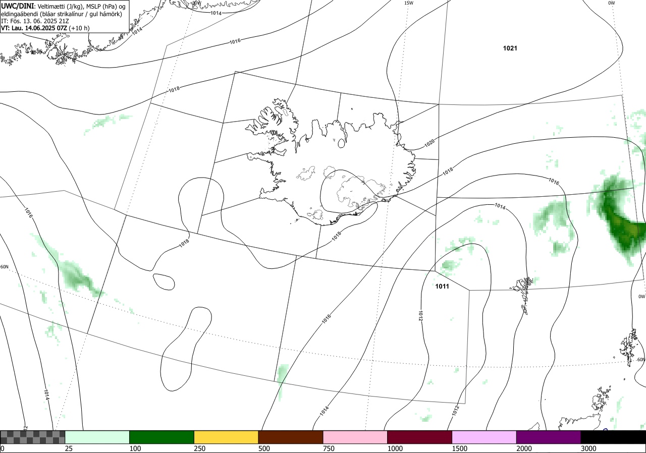The image size is (646, 453).
Task: Click the dark maroon 1000–1500 legend swatch
Action: click(420, 437)
